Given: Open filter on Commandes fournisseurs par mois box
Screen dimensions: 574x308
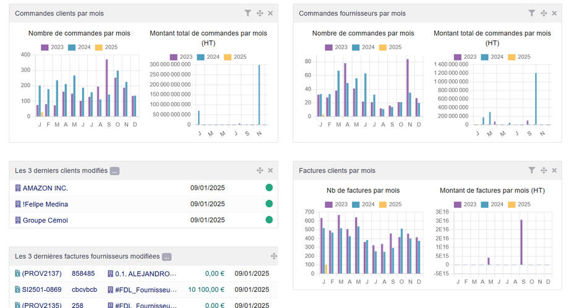Looking at the screenshot, I should (x=531, y=13).
